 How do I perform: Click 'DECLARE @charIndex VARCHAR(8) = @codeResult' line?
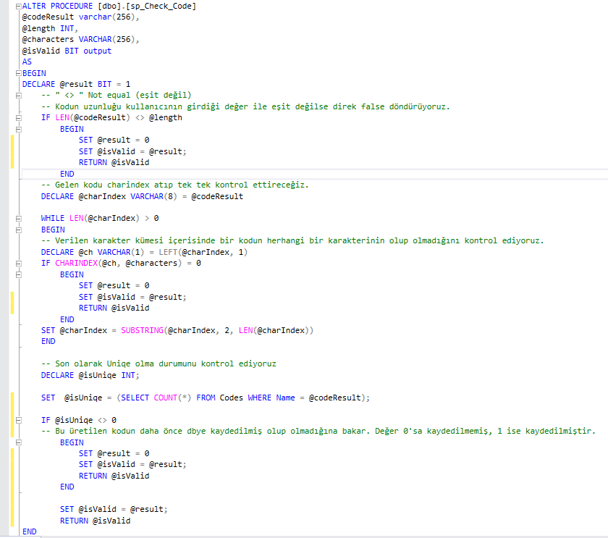click(x=142, y=196)
